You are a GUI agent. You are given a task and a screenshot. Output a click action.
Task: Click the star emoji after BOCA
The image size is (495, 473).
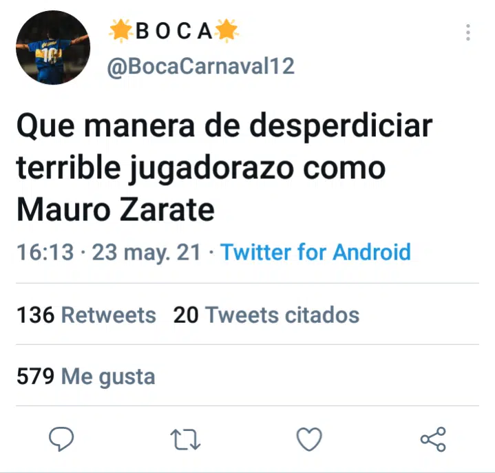tap(227, 30)
